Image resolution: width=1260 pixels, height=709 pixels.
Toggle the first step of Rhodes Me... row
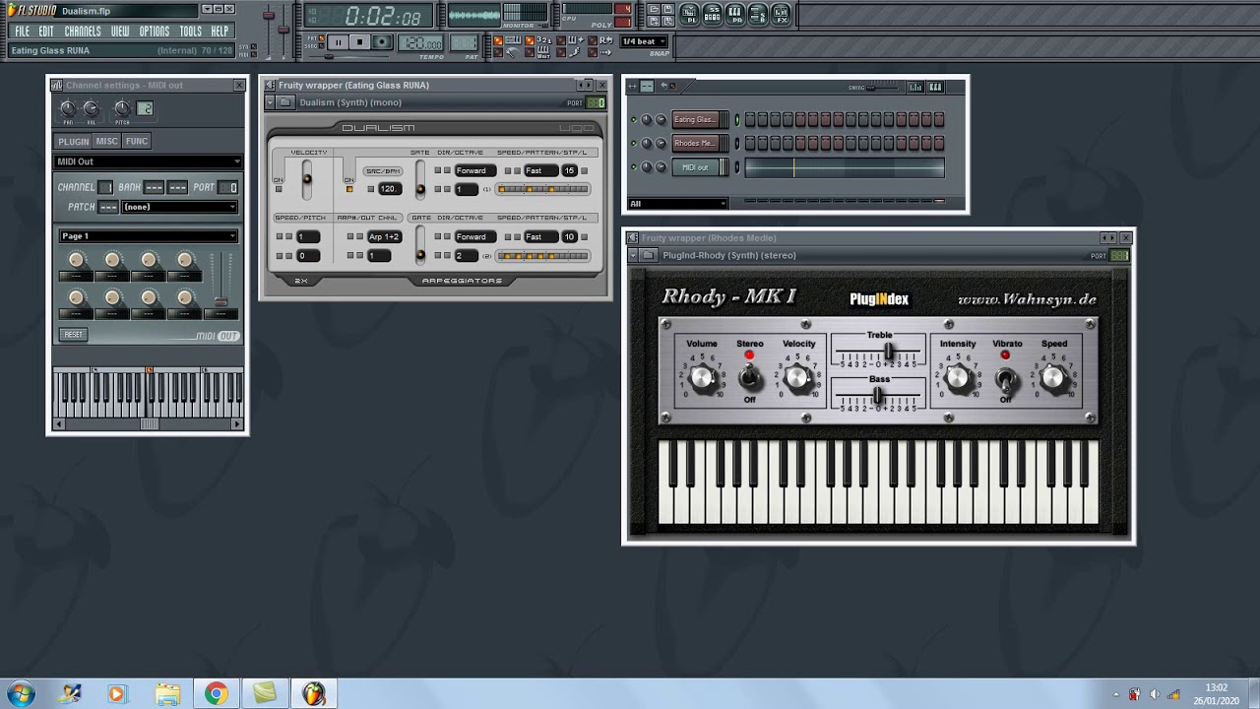[750, 143]
